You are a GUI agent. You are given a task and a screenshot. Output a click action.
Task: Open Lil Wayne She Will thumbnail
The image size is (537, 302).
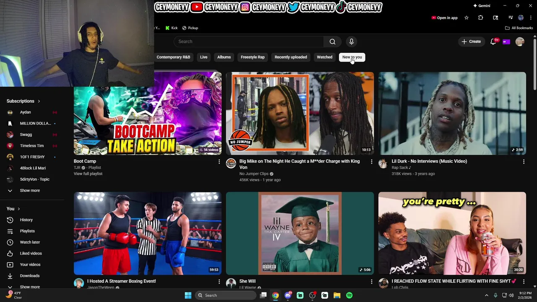300,234
